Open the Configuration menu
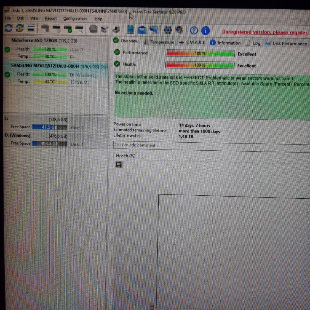This screenshot has height=310, width=310. [x=75, y=19]
